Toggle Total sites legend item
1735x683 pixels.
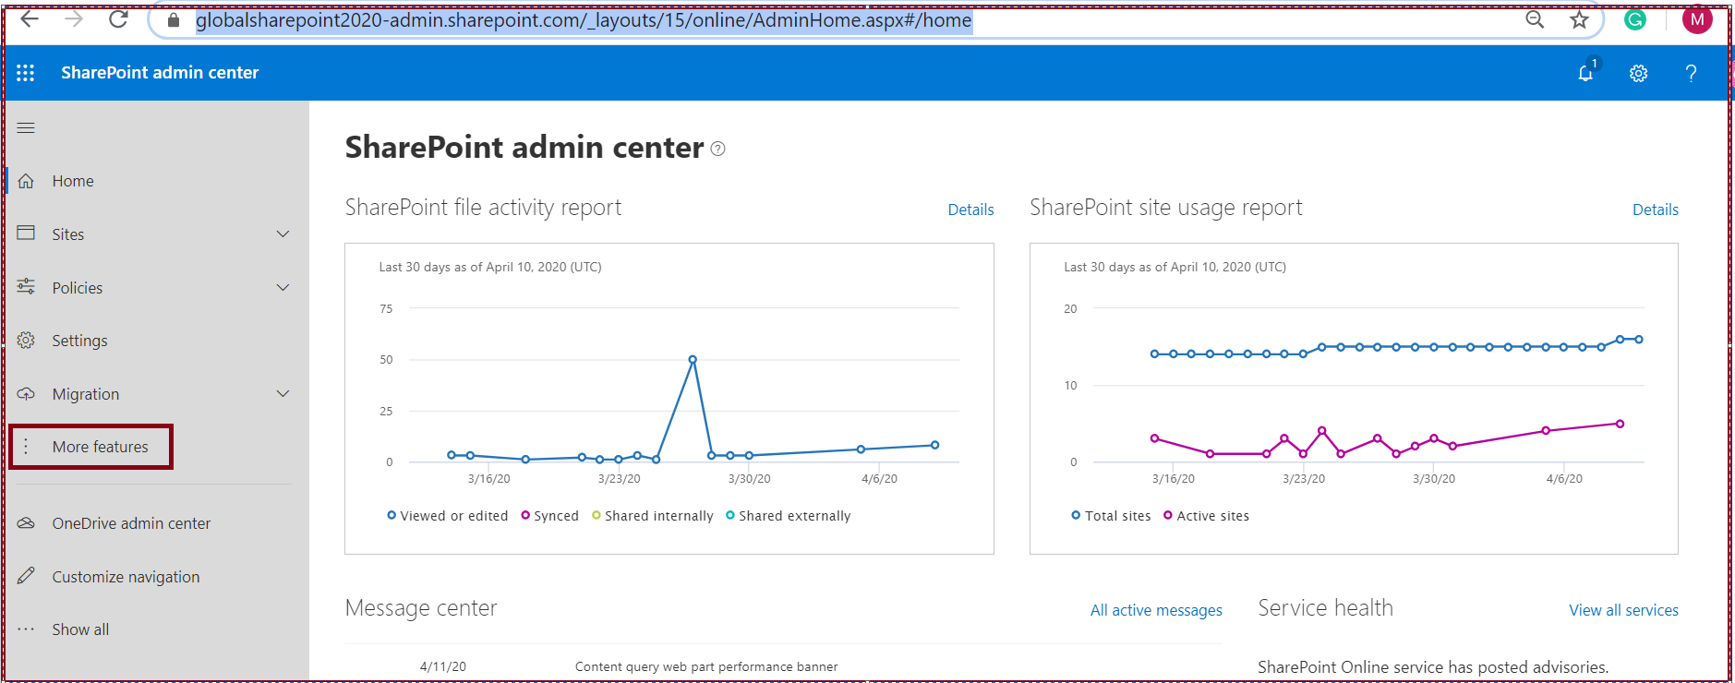[1111, 516]
